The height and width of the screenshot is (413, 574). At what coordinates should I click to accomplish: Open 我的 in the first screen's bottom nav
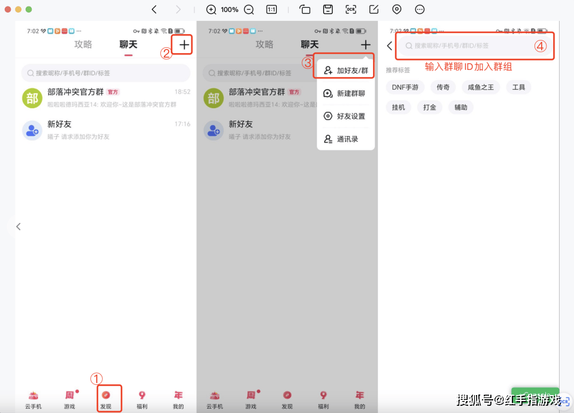(178, 400)
